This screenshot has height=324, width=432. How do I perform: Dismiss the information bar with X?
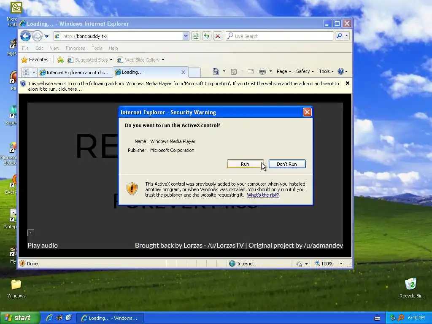coord(348,83)
